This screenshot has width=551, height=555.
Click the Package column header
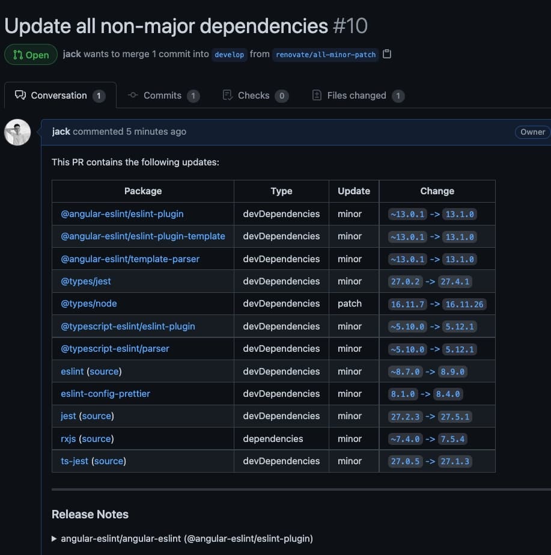(x=143, y=191)
